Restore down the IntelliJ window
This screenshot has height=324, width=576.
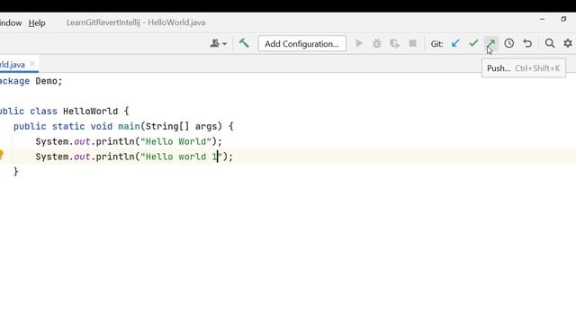(x=563, y=19)
